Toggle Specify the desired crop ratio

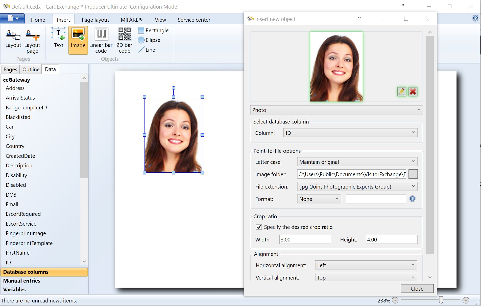coord(259,227)
